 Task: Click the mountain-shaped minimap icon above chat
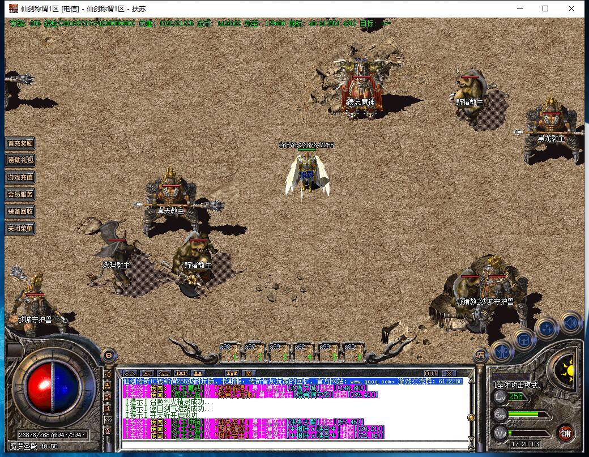130,373
